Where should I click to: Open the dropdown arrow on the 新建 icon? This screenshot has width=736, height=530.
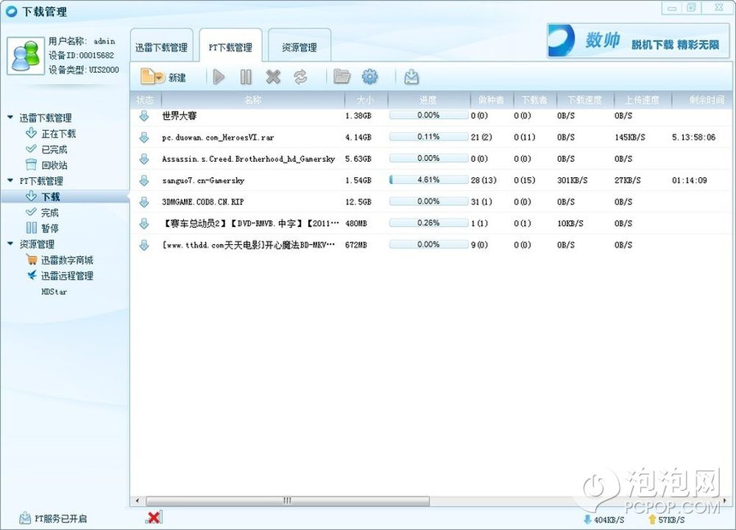(x=159, y=78)
